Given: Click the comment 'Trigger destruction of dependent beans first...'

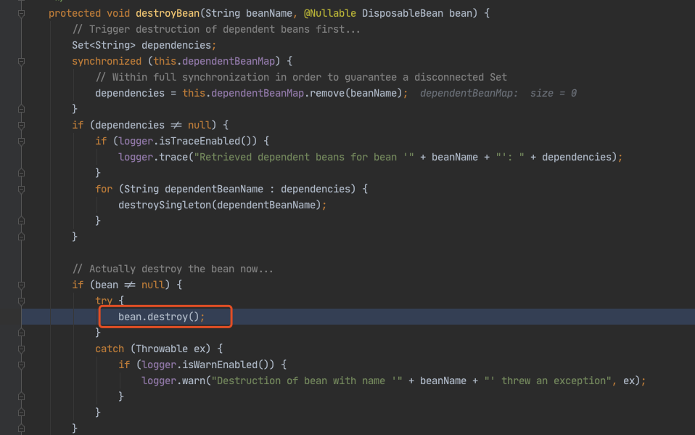Looking at the screenshot, I should point(216,29).
